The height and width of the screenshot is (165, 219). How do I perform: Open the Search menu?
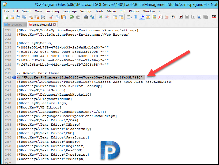coord(27,11)
